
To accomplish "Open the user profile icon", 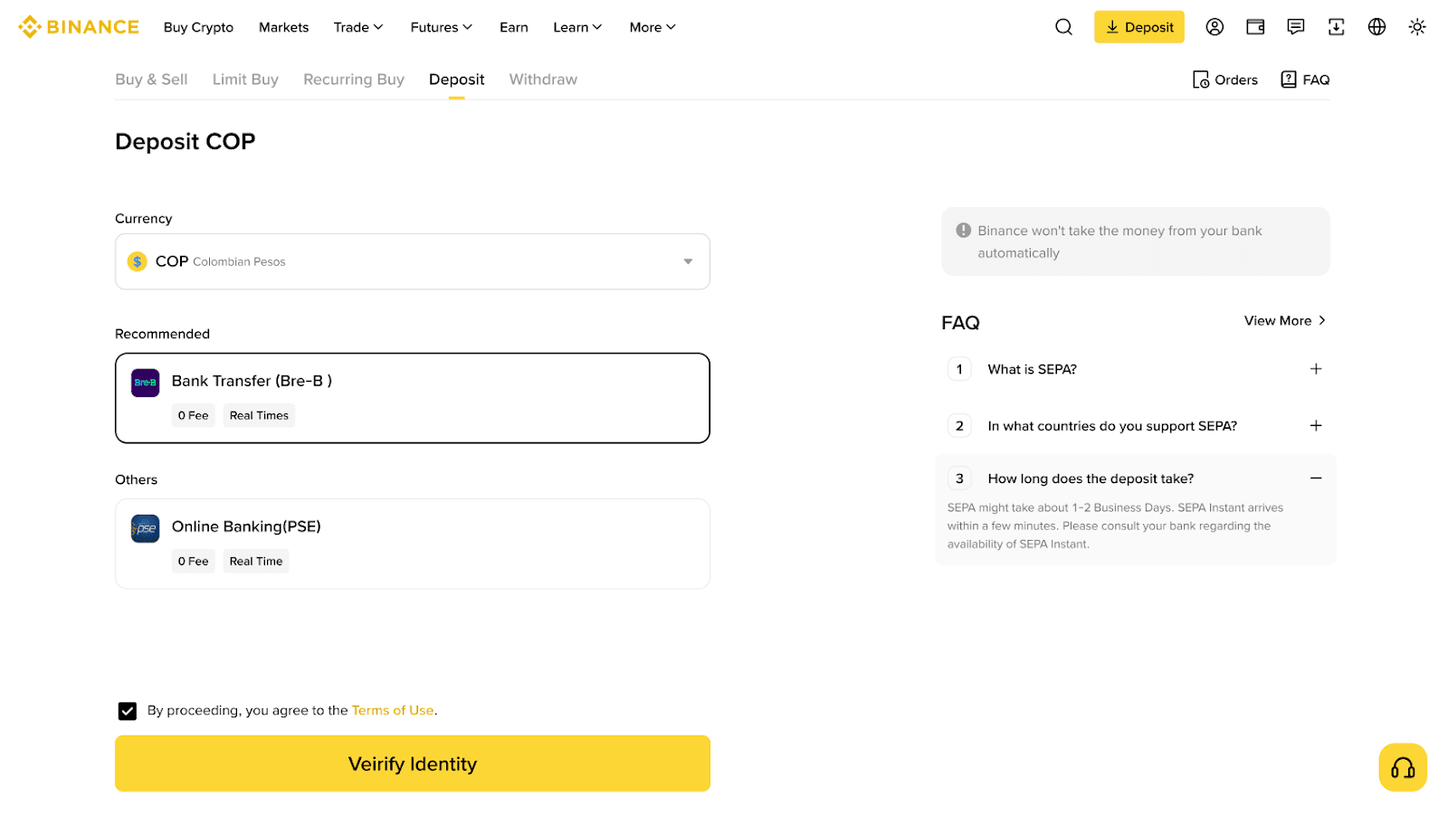I will click(1215, 27).
